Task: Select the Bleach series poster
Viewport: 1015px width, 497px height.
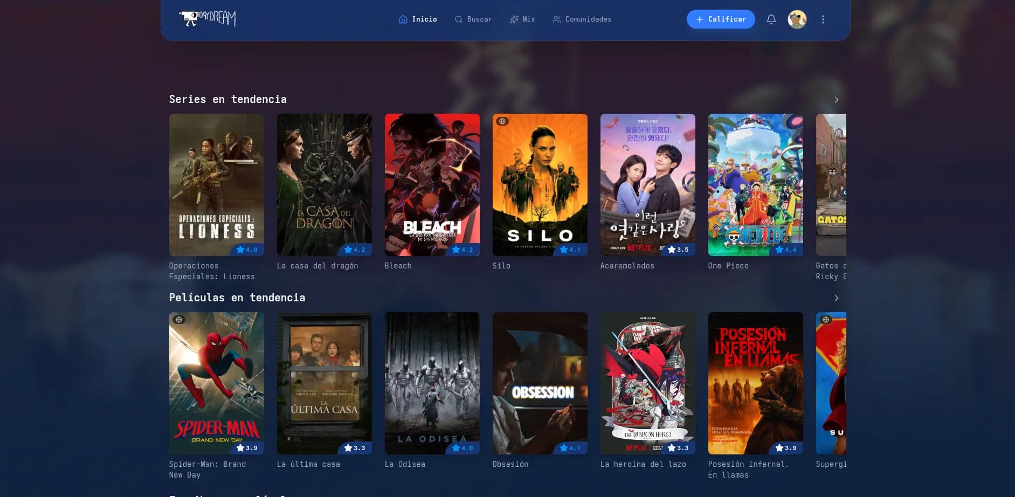Action: 432,185
